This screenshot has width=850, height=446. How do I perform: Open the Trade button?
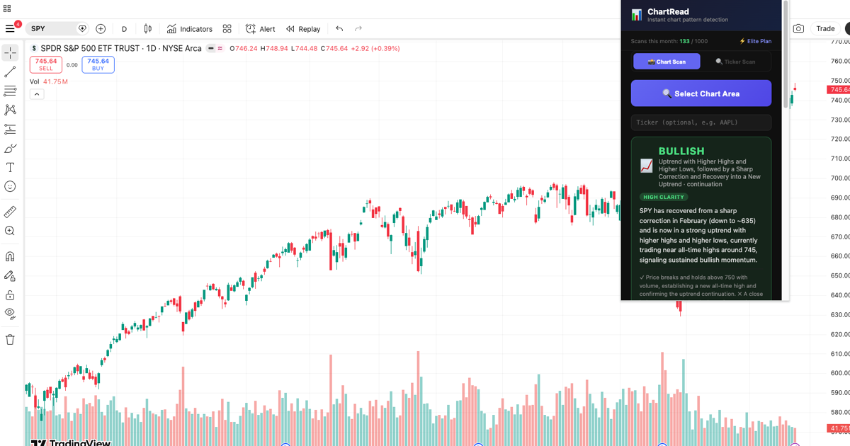click(825, 29)
